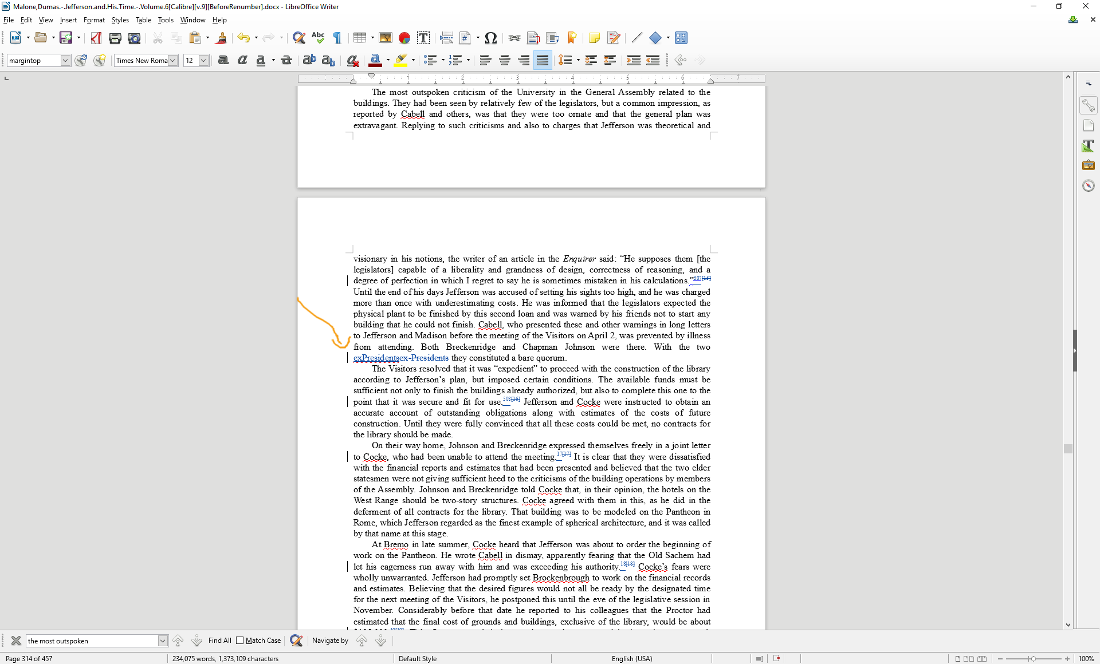Screen dimensions: 1100x664
Task: Open the Format menu
Action: [x=94, y=20]
